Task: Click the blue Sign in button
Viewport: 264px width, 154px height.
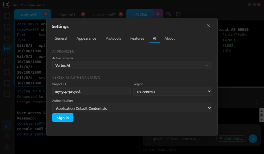Action: [63, 117]
